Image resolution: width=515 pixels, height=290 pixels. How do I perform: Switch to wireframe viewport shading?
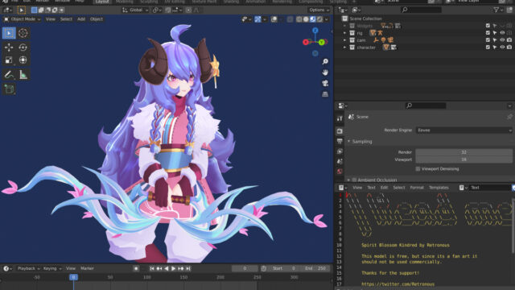coord(299,19)
